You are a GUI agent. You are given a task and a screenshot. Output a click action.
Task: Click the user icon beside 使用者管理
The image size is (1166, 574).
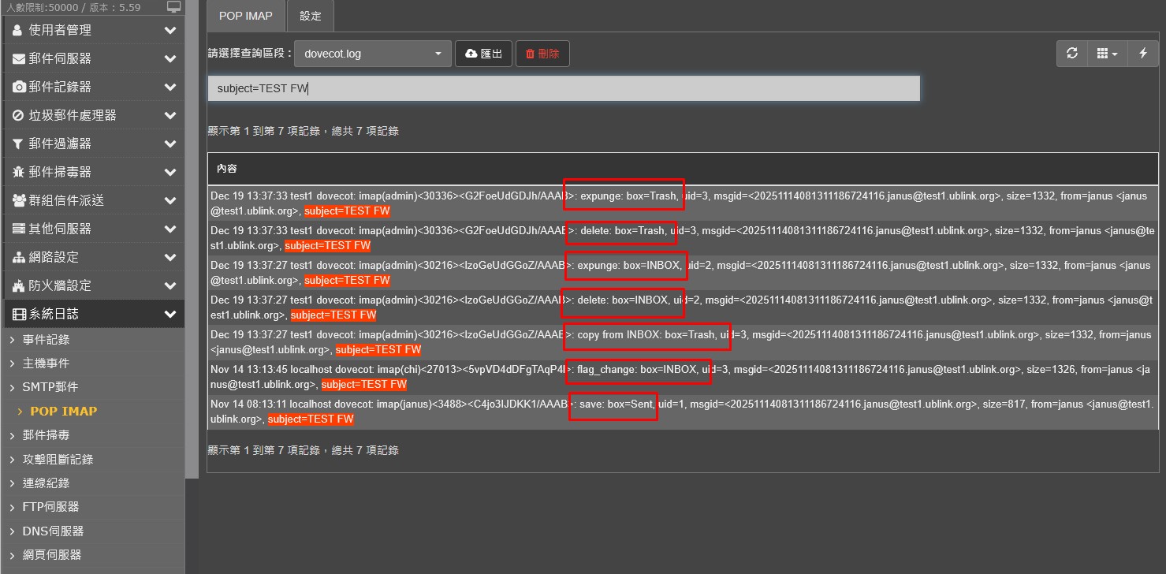coord(18,30)
